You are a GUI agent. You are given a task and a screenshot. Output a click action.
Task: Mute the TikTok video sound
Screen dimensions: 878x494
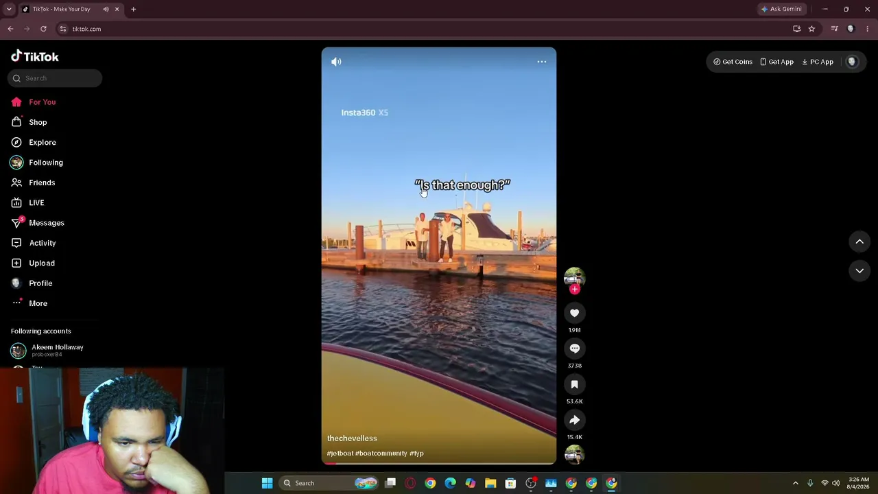pos(336,62)
